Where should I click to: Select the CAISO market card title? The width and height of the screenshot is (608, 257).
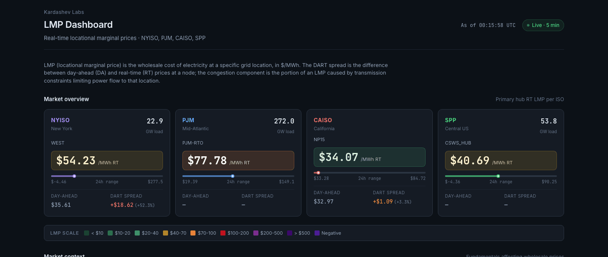click(323, 120)
